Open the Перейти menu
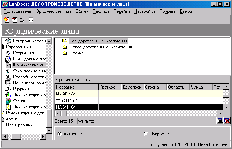The width and height of the screenshot is (232, 149). tap(122, 11)
